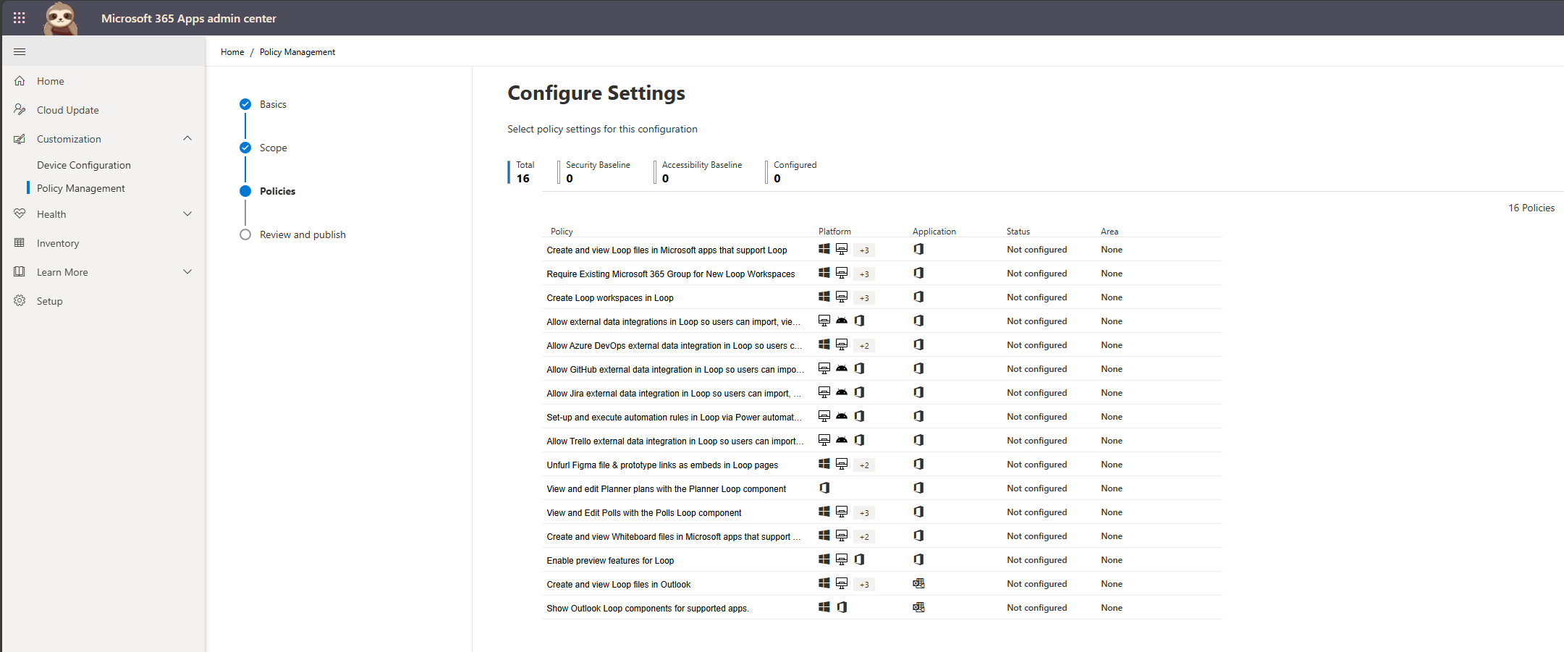The width and height of the screenshot is (1564, 652).
Task: Click application icon for Require Existing Microsoft 365 Group
Action: (918, 273)
